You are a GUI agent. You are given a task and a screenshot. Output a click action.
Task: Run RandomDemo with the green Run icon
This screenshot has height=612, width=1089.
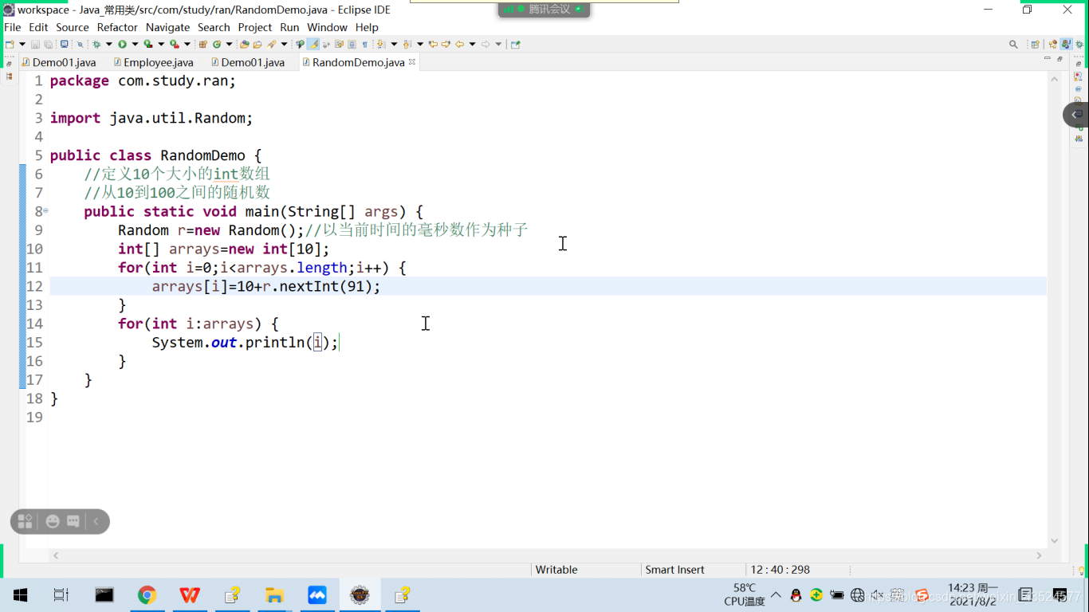click(124, 44)
